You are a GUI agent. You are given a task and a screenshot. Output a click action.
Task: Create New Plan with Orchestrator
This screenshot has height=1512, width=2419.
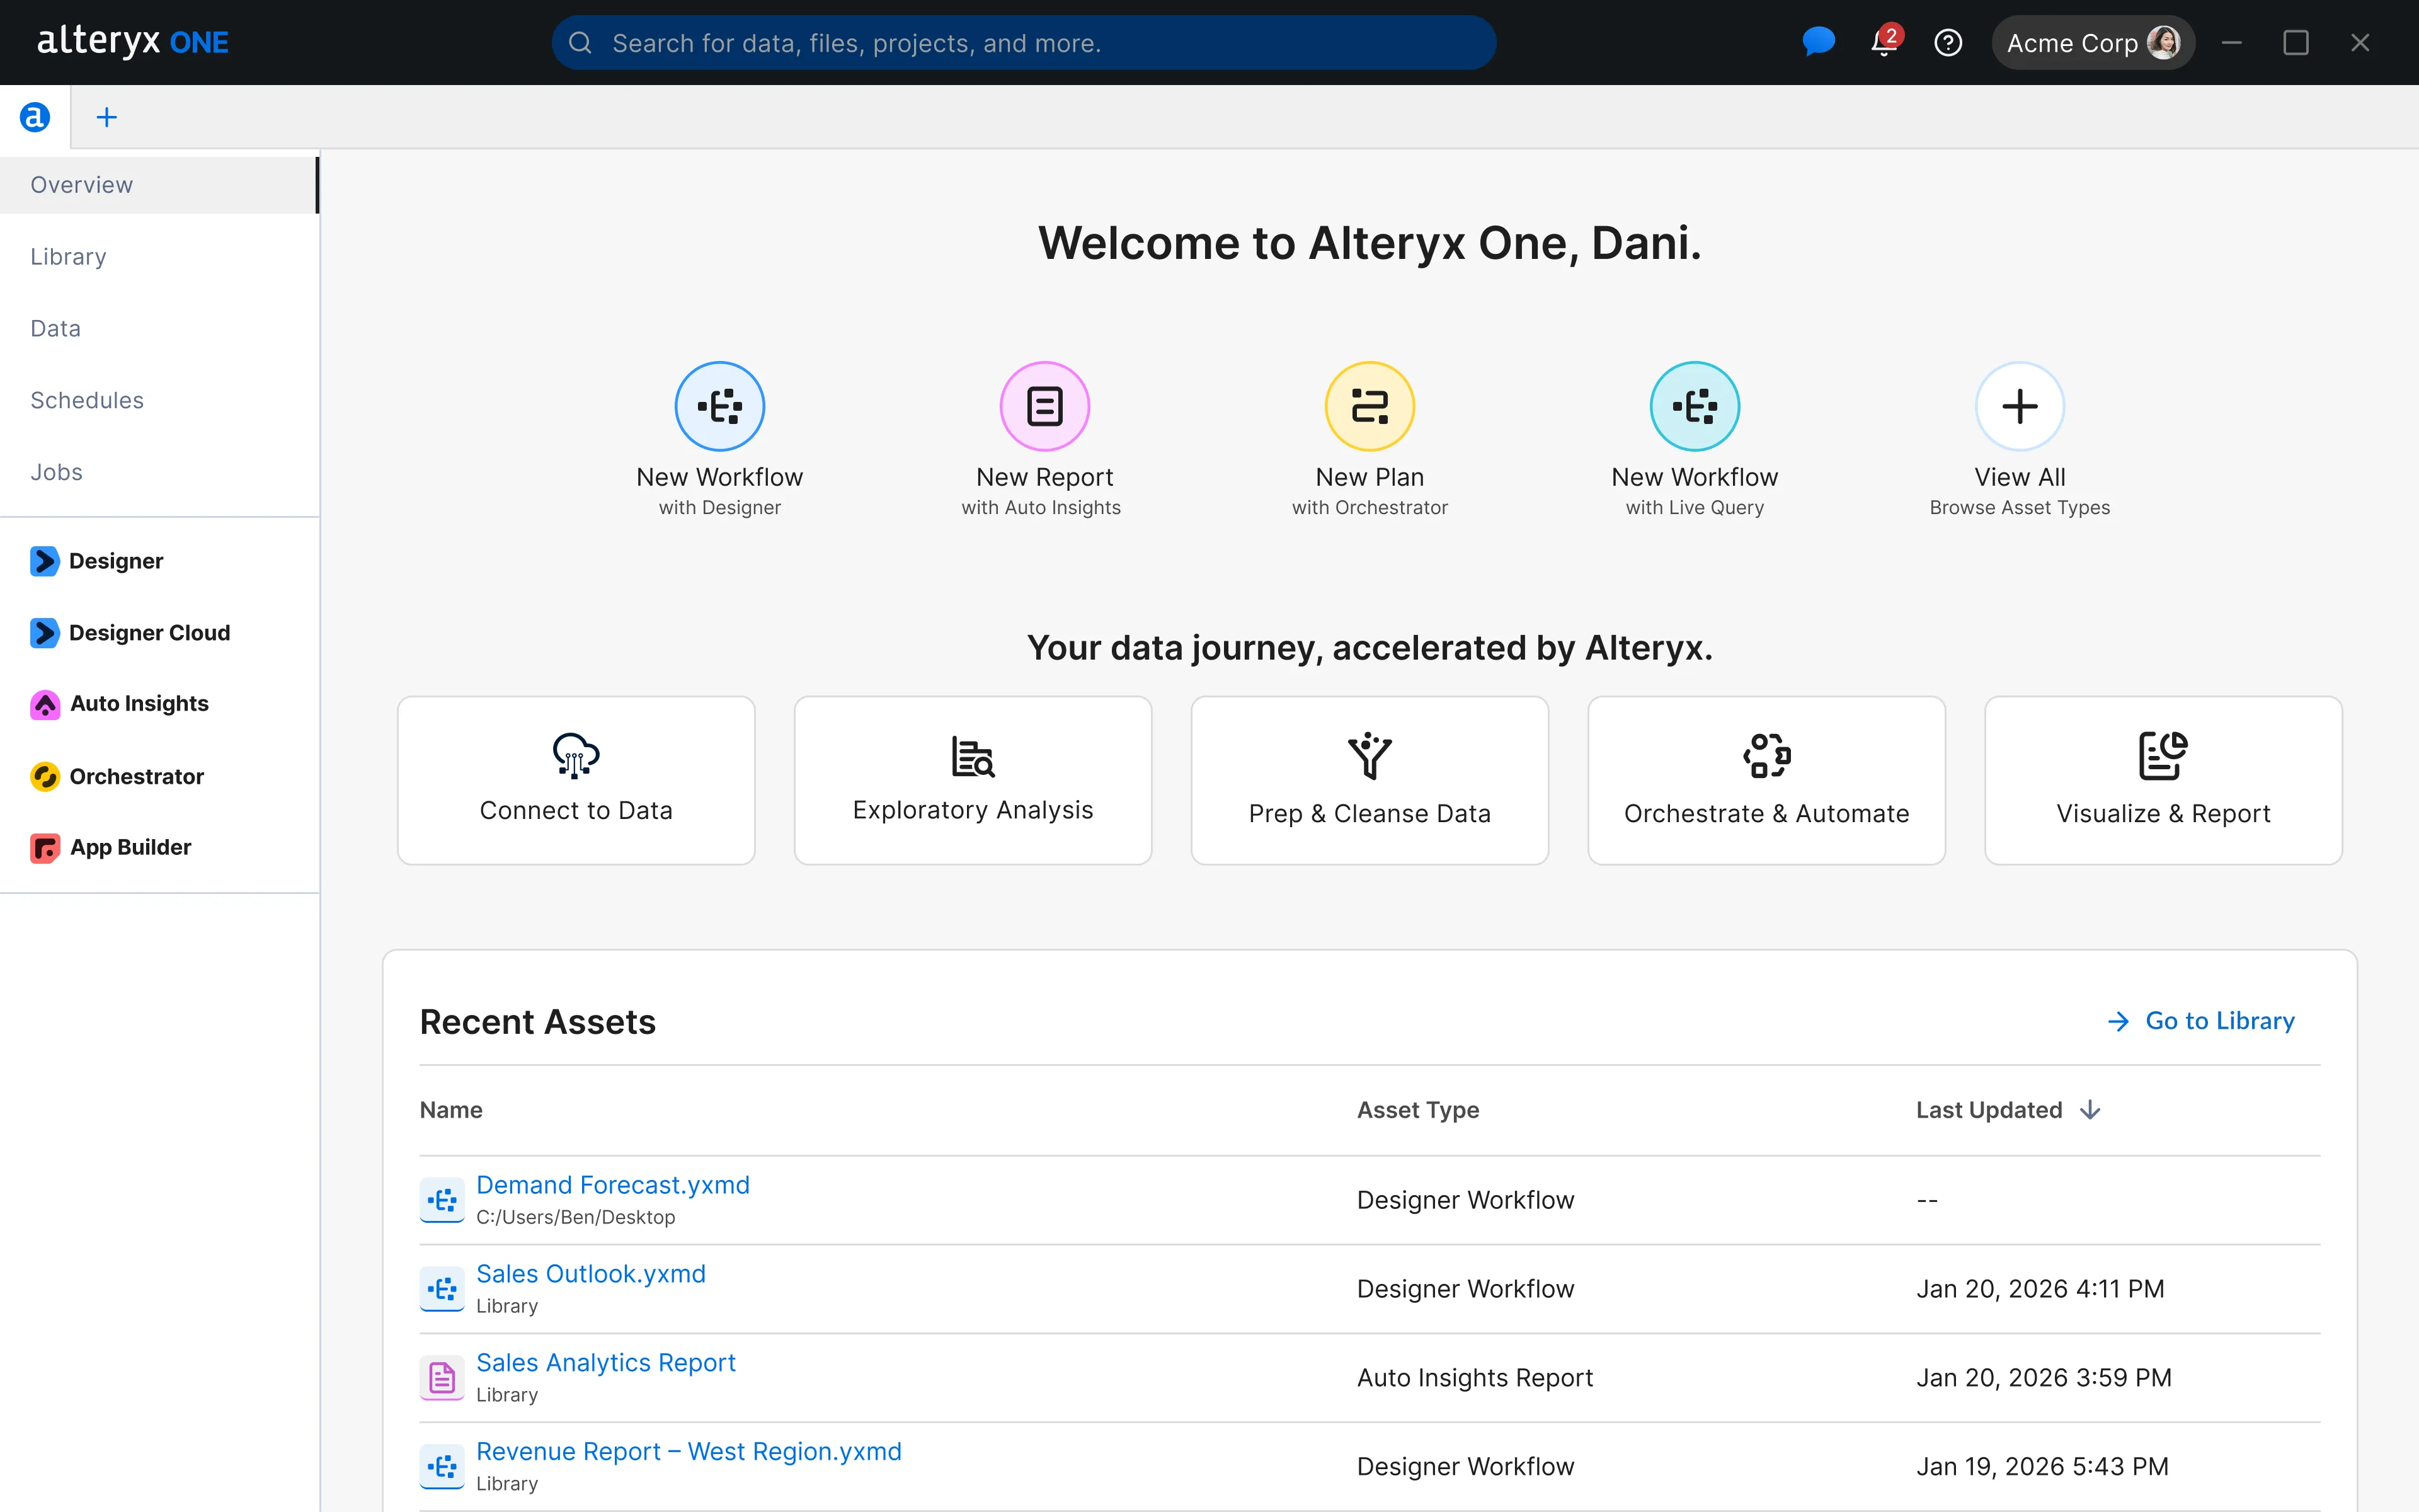tap(1370, 407)
